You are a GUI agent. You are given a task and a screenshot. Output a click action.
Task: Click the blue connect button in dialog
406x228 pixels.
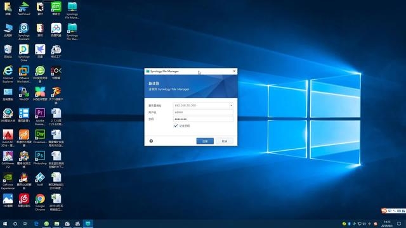[205, 141]
